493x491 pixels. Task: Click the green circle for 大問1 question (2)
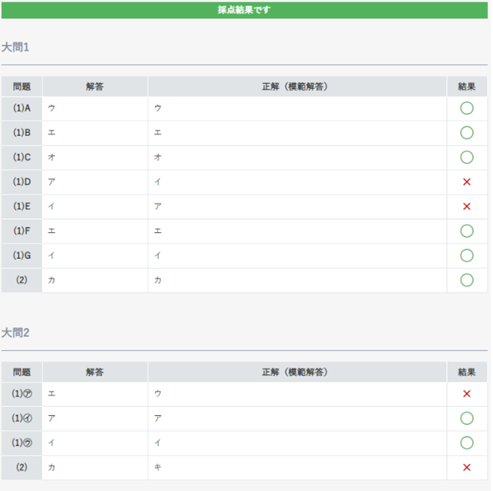(466, 280)
